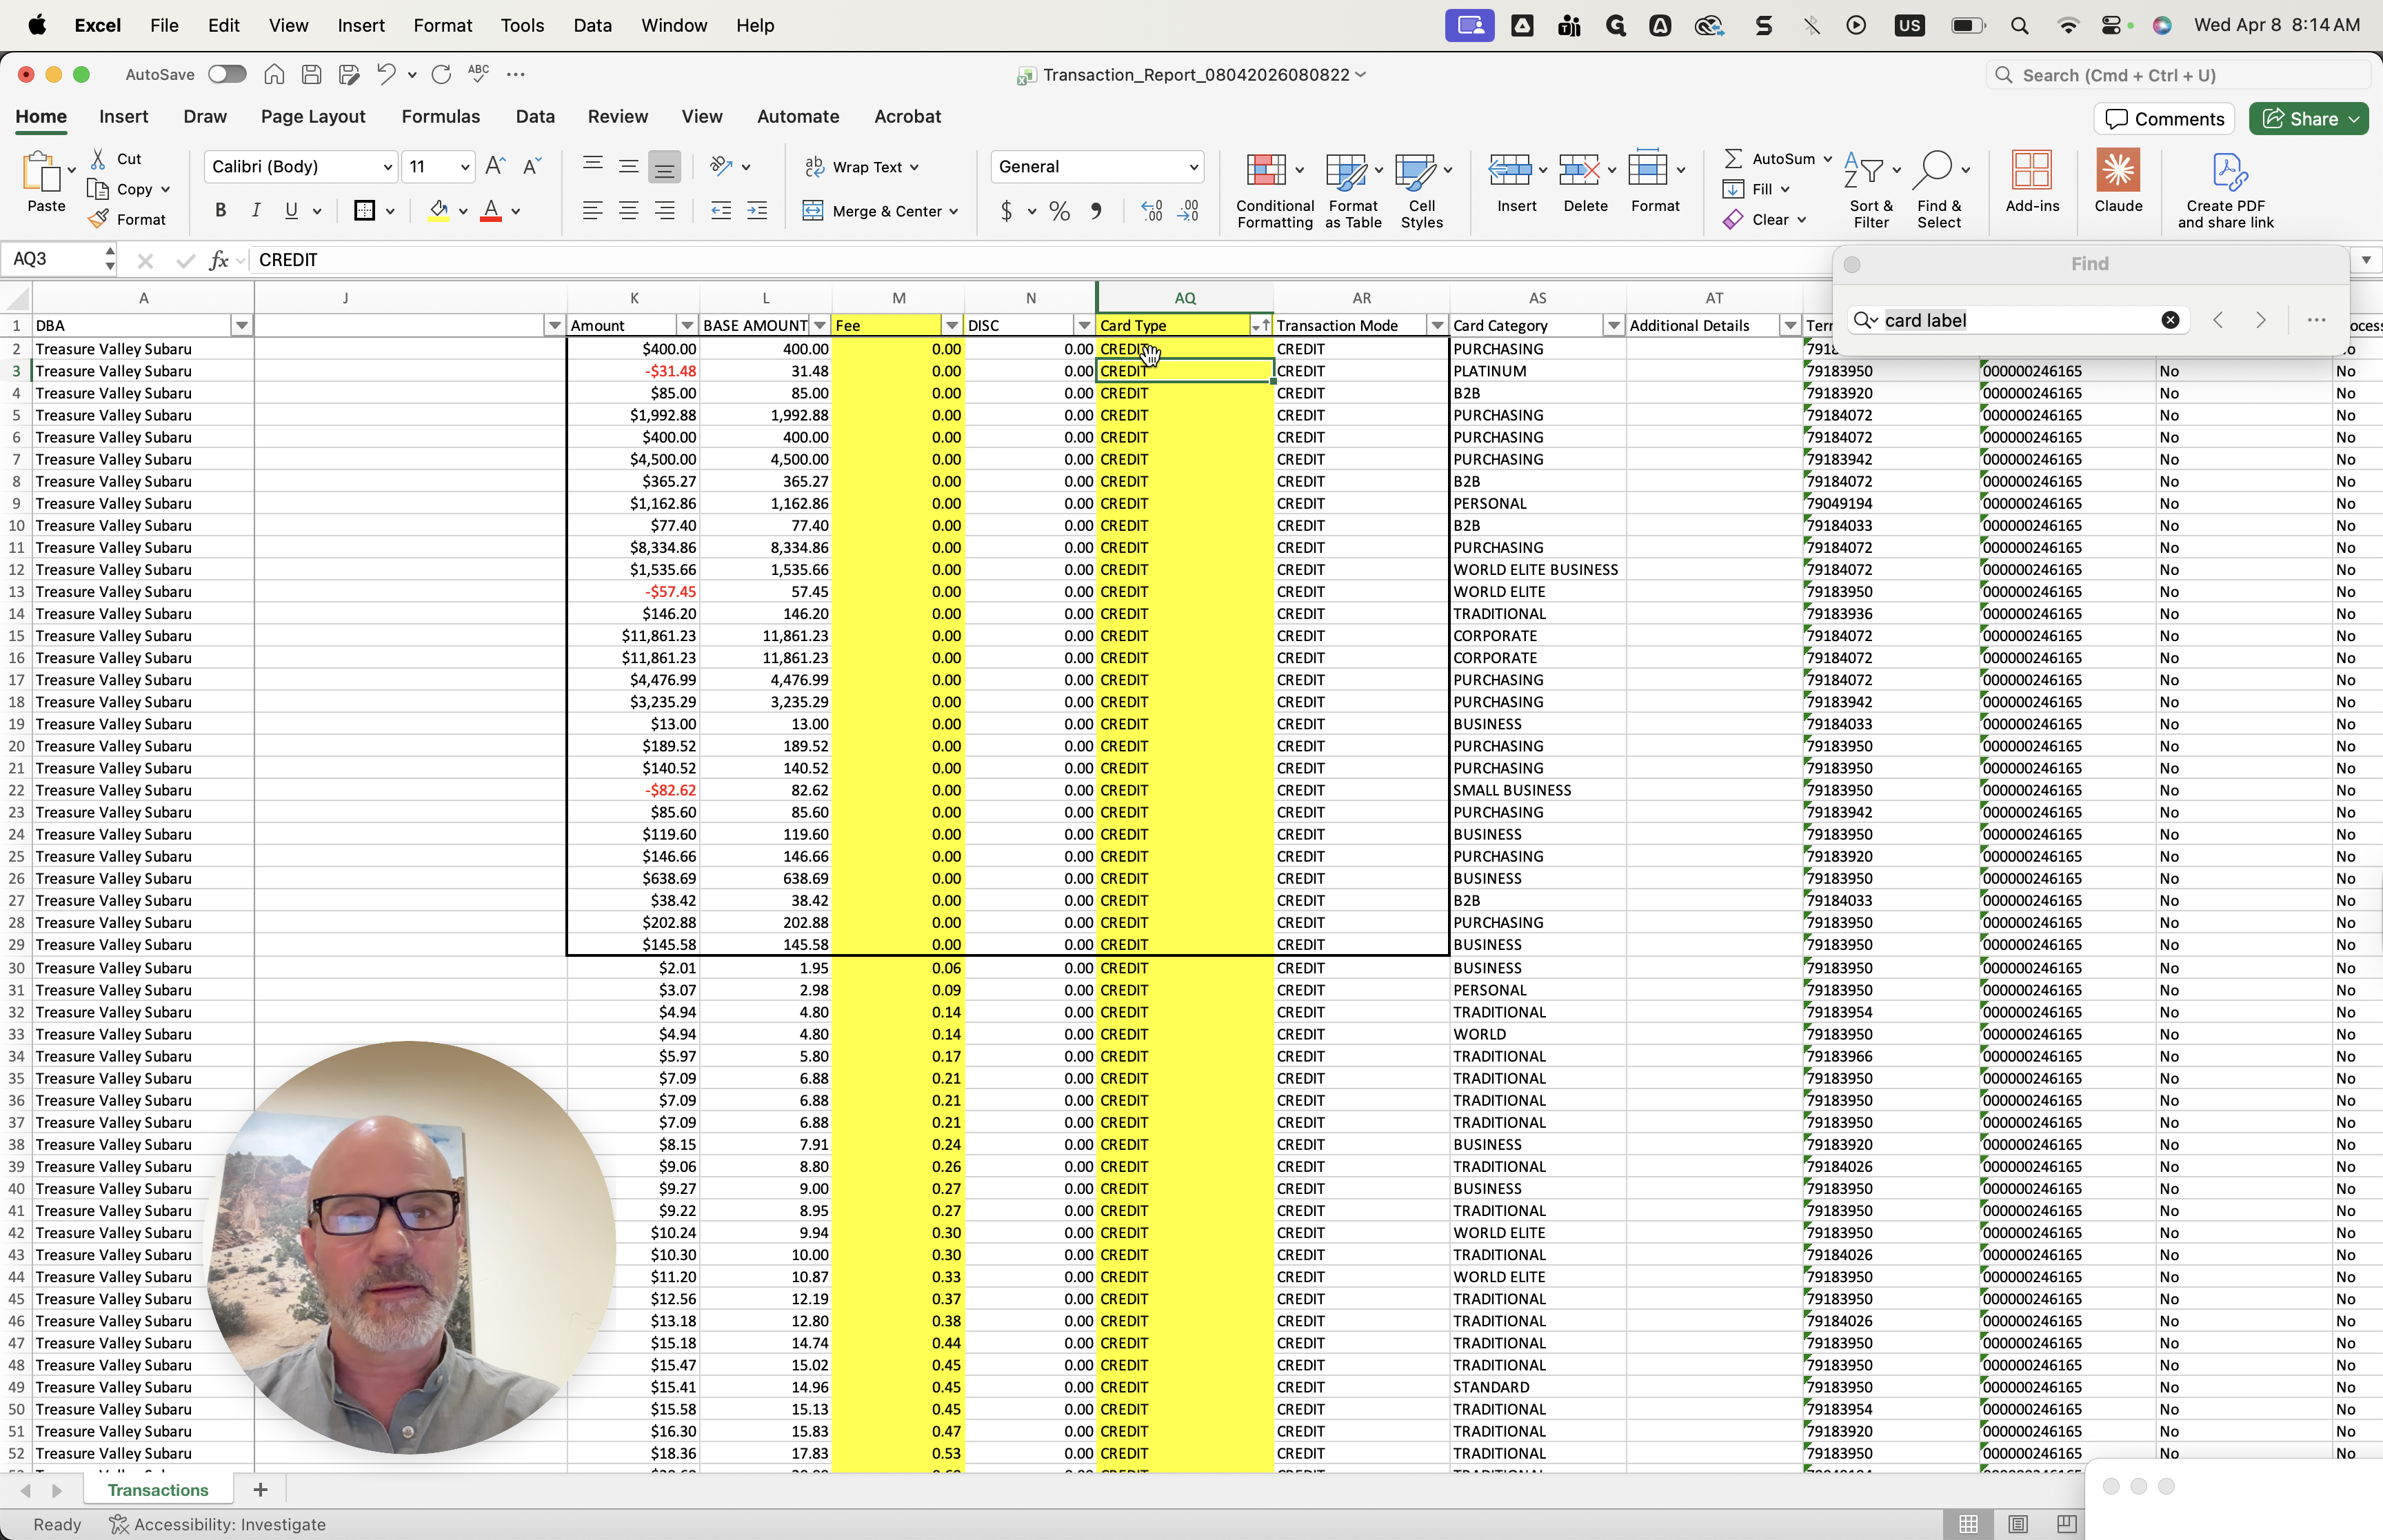Screen dimensions: 2383x1540
Task: Click the Insert Function fx icon
Action: pyautogui.click(x=218, y=260)
